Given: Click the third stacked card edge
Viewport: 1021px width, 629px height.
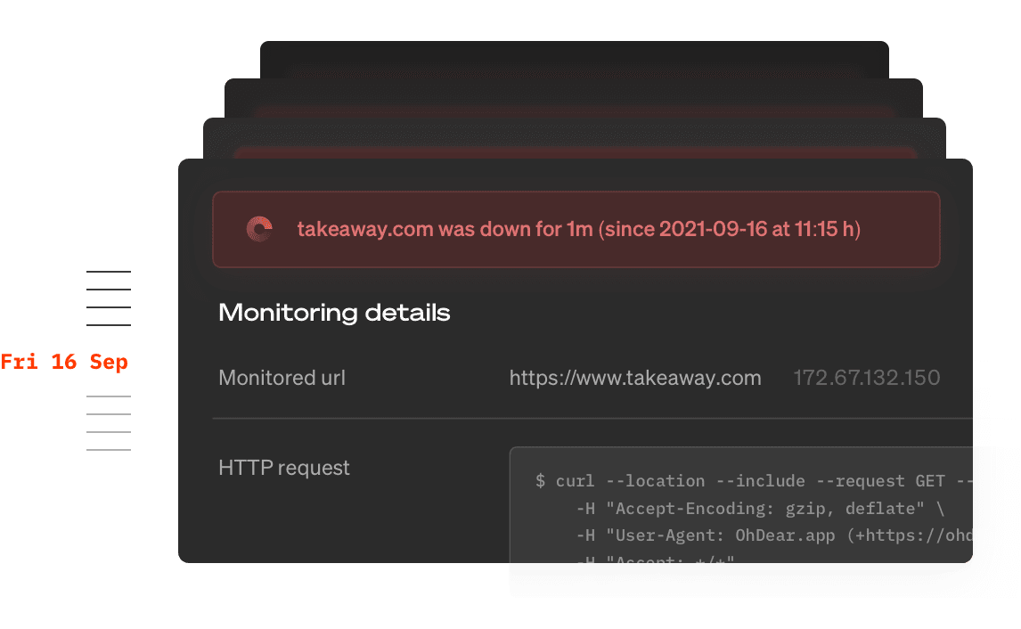Looking at the screenshot, I should [x=574, y=138].
